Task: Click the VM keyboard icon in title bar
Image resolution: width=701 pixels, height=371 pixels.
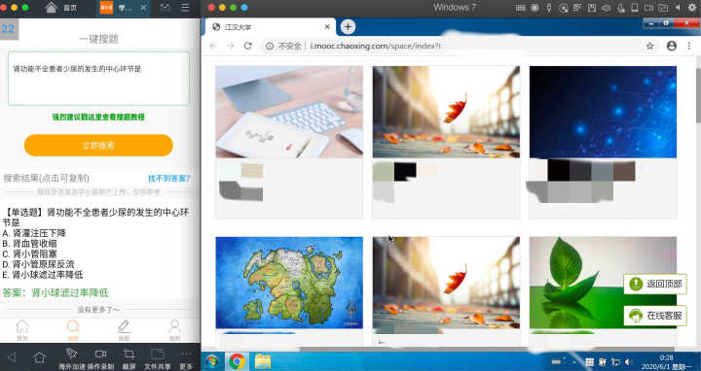Action: pyautogui.click(x=520, y=8)
